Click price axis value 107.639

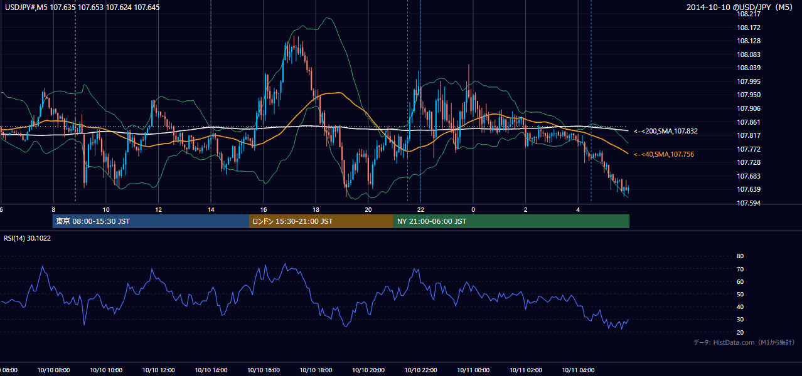tap(749, 189)
